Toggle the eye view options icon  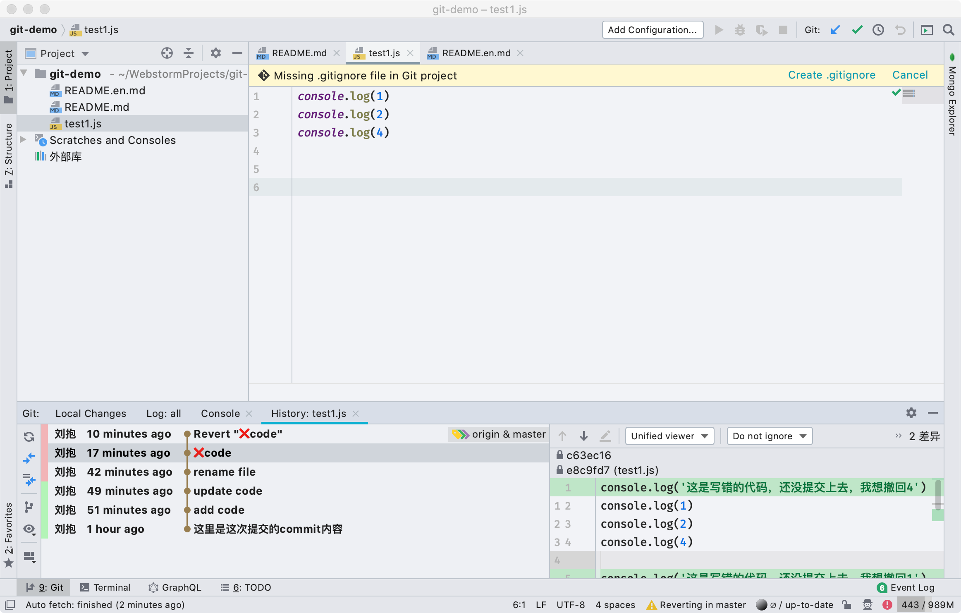[29, 529]
